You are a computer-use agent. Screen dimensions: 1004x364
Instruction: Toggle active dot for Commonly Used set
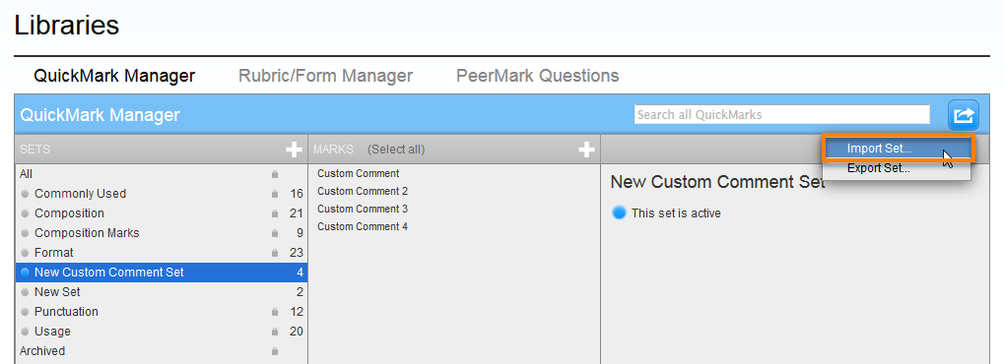click(25, 194)
